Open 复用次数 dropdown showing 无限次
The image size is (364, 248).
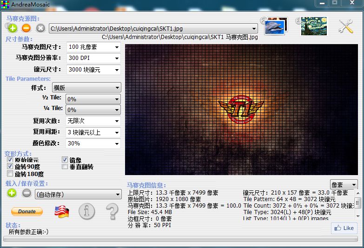(93, 121)
